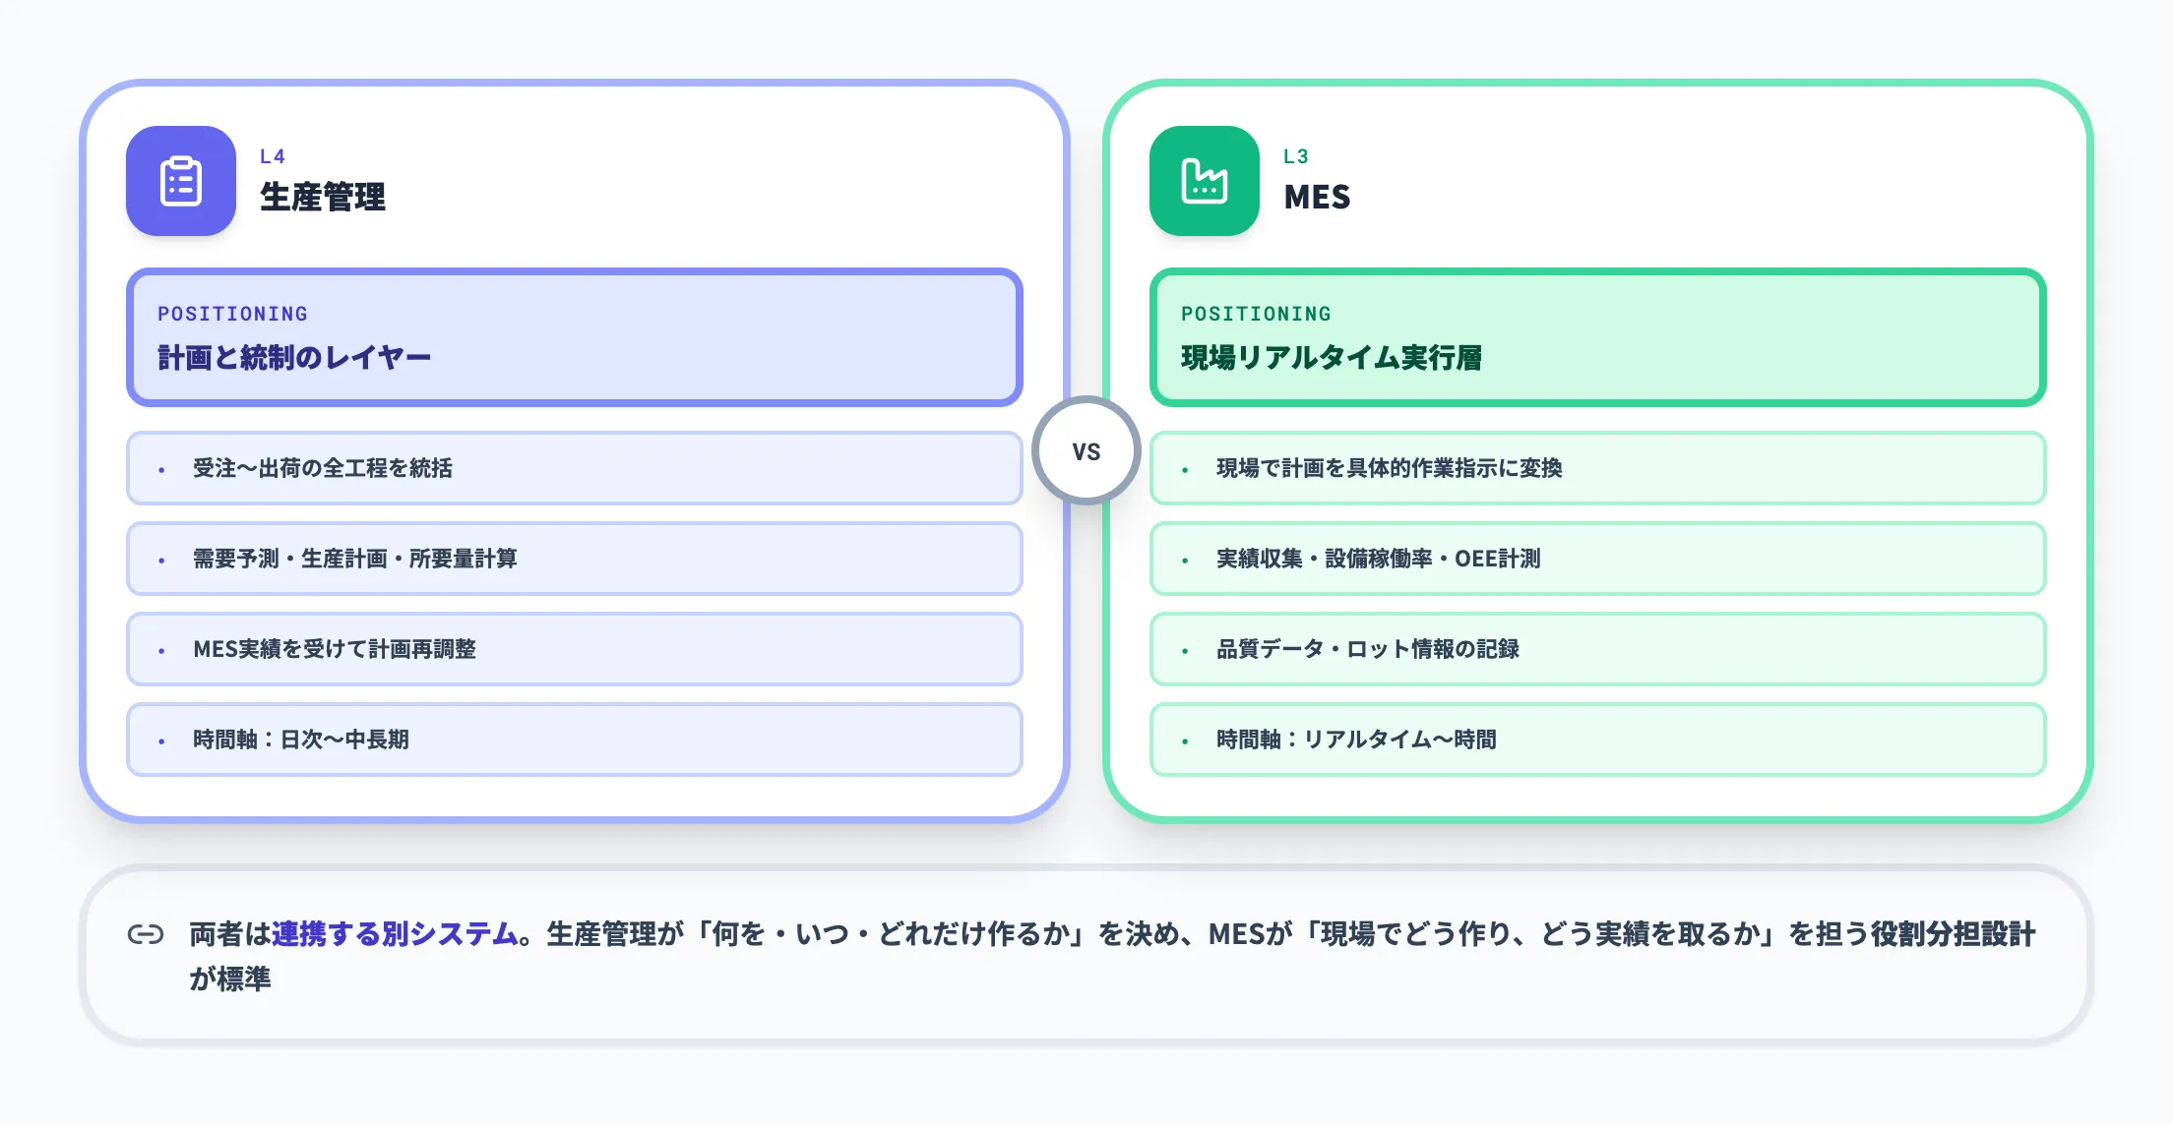Click the bullet dot beside 品質データ・ロット情報の記録

(x=1185, y=649)
